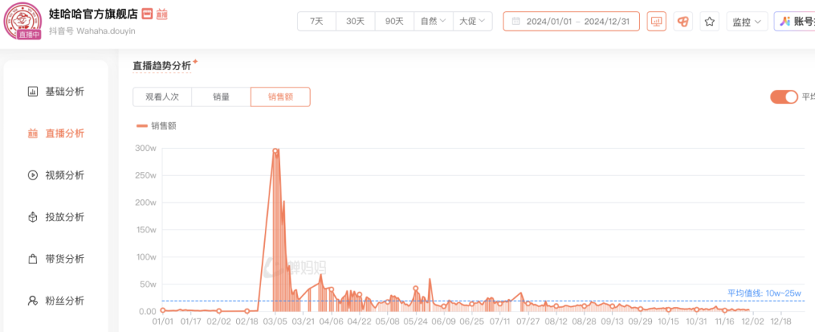Image resolution: width=815 pixels, height=332 pixels.
Task: Click the orange pinwheel icon beside the star
Action: (x=683, y=22)
